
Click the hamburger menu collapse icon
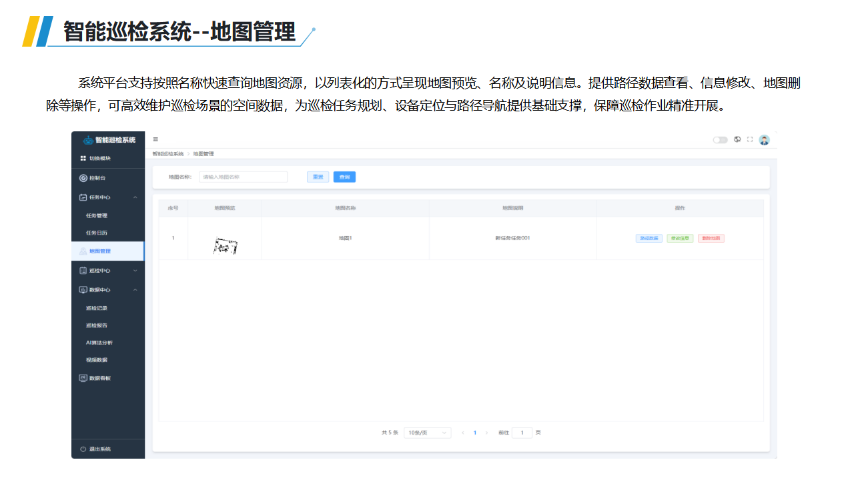pos(155,139)
